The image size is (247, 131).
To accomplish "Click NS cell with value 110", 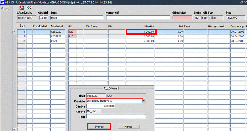I will pos(73,36).
